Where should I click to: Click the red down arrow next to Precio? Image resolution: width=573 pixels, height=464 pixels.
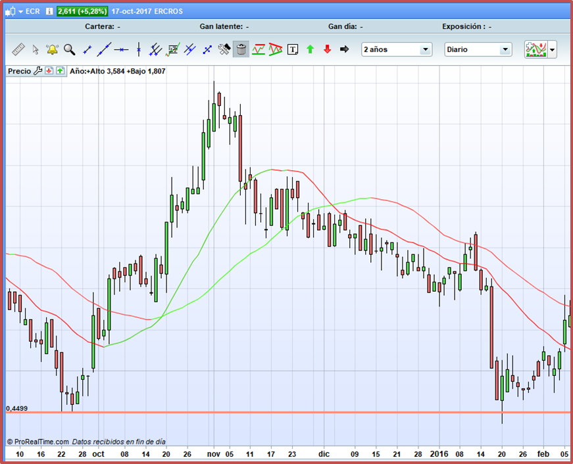coord(49,71)
